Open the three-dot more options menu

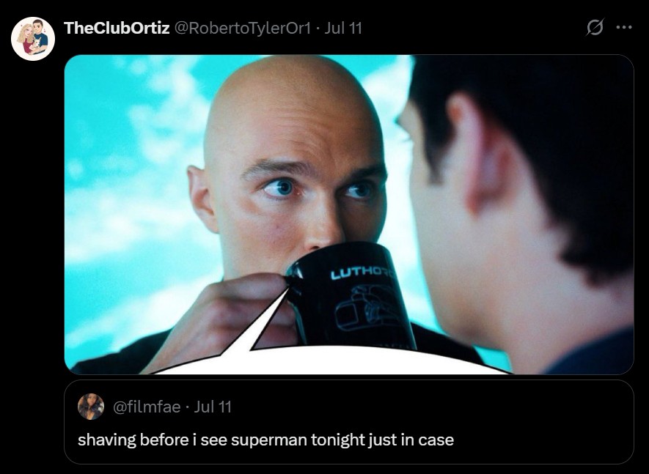624,28
